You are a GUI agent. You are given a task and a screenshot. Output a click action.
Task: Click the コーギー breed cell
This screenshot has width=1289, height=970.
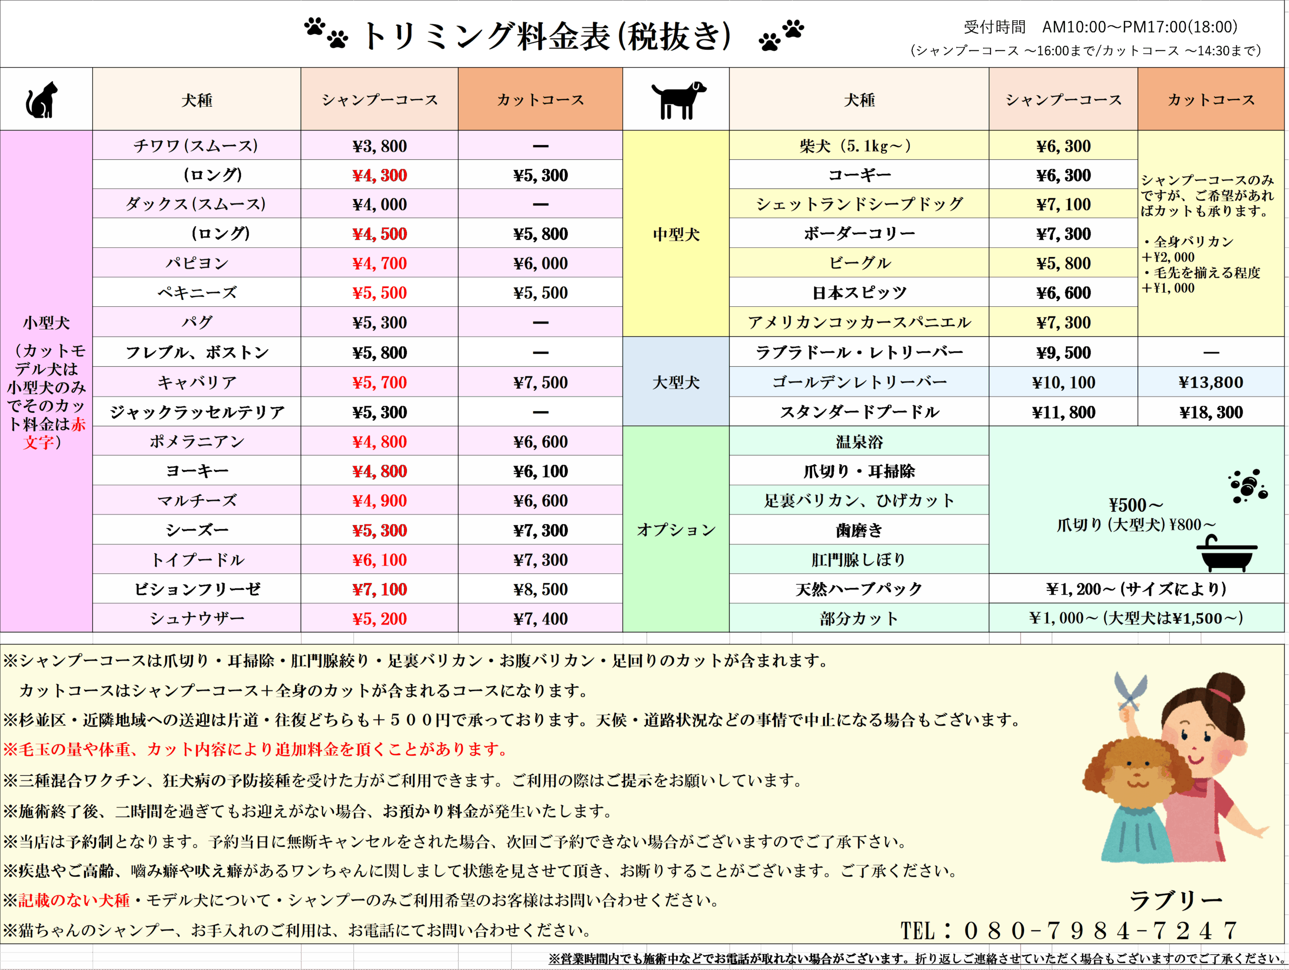859,174
